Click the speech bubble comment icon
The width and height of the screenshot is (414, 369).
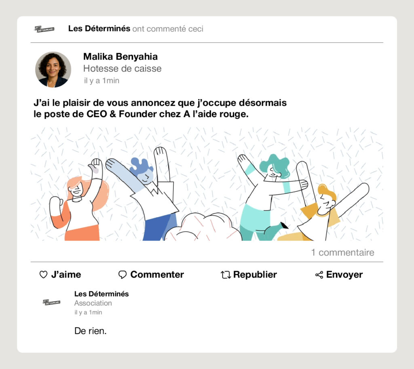[122, 275]
